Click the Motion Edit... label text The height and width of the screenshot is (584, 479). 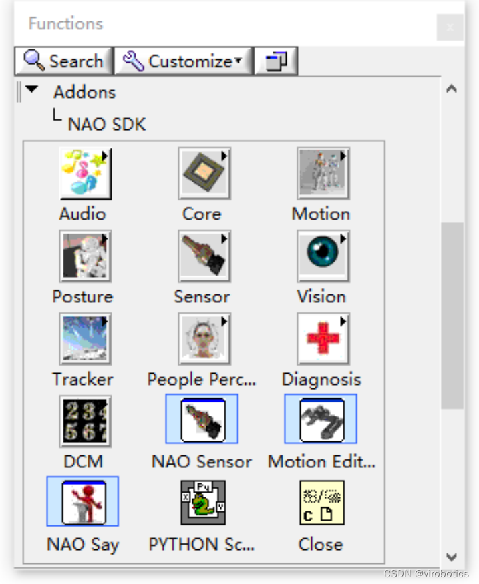coord(321,462)
